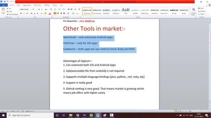Image resolution: width=211 pixels, height=118 pixels.
Task: Open the font size dropdown
Action: [37, 10]
